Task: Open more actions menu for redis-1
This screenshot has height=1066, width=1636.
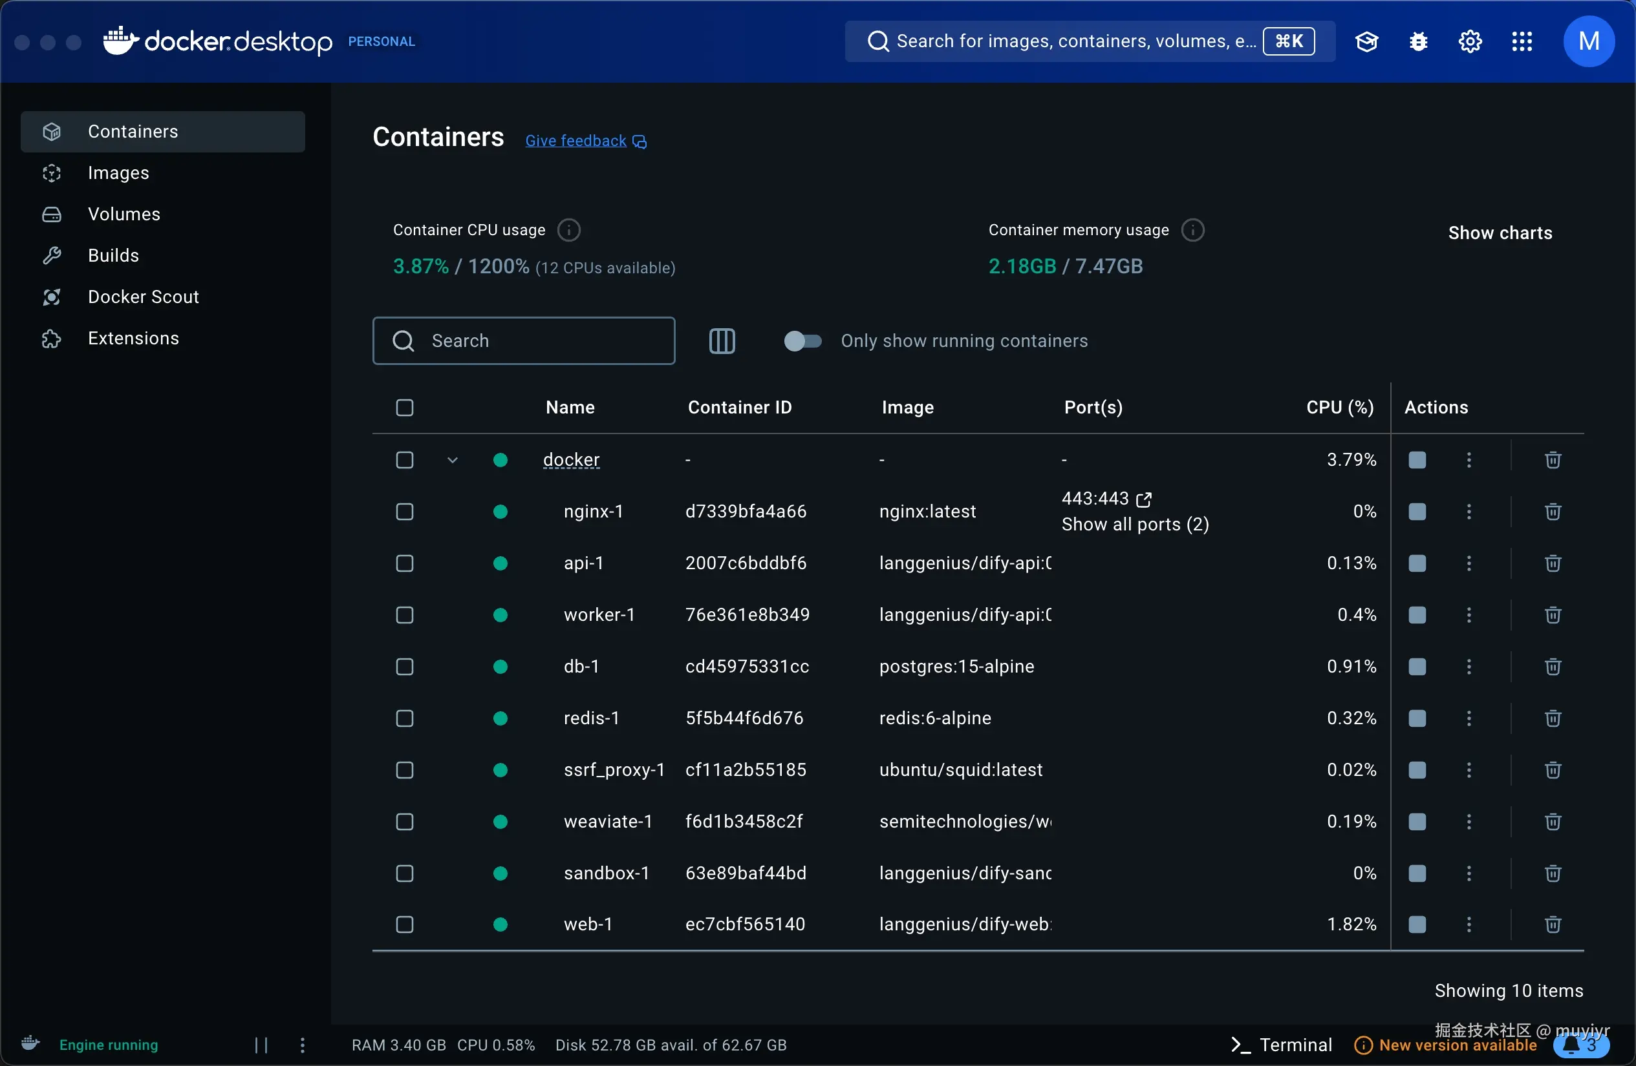Action: [1469, 718]
